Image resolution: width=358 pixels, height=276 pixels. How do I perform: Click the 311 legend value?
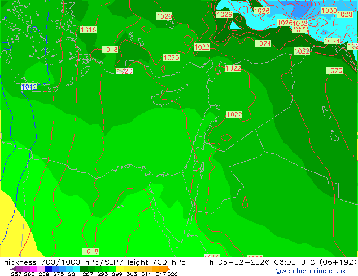coord(146,274)
